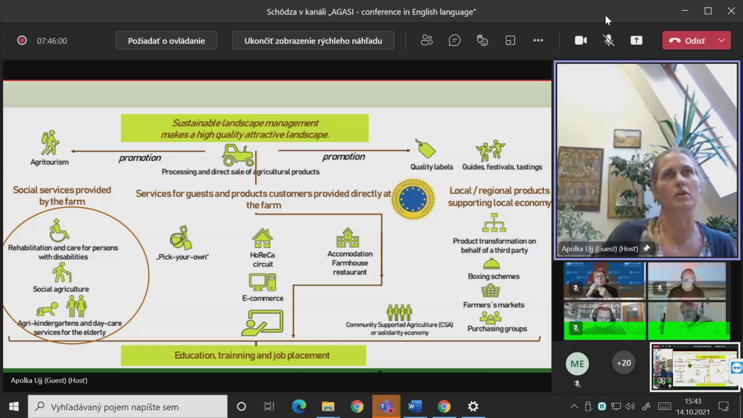The image size is (743, 418).
Task: Show hidden system tray icons
Action: [574, 406]
